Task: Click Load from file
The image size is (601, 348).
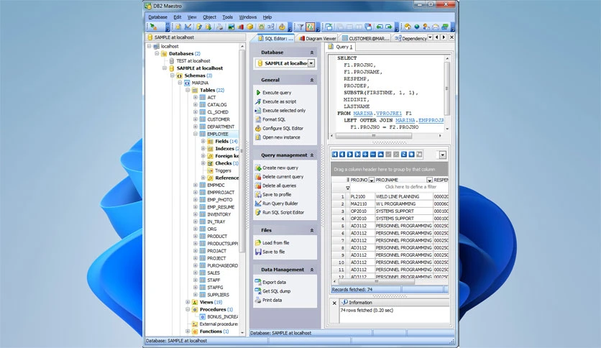Action: tap(272, 243)
